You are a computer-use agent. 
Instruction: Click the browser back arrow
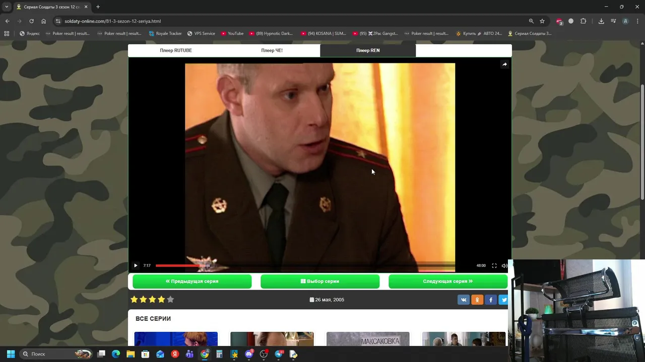pos(7,21)
